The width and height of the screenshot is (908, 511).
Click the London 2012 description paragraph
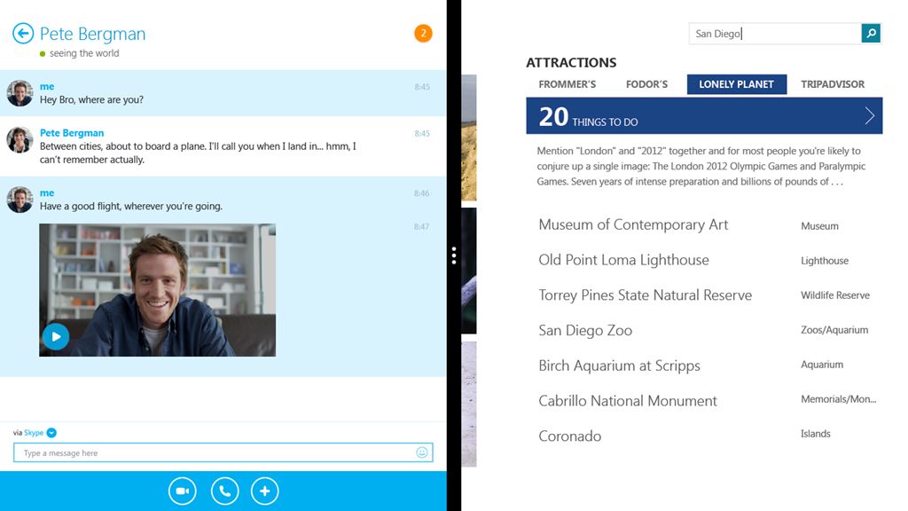701,166
